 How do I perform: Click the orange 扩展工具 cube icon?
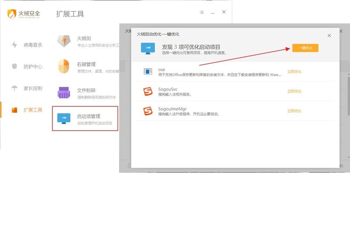point(14,110)
